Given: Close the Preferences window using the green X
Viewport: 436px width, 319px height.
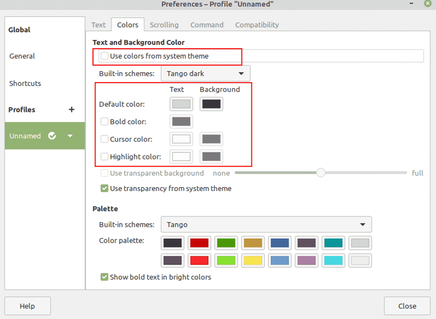Looking at the screenshot, I should [x=428, y=4].
